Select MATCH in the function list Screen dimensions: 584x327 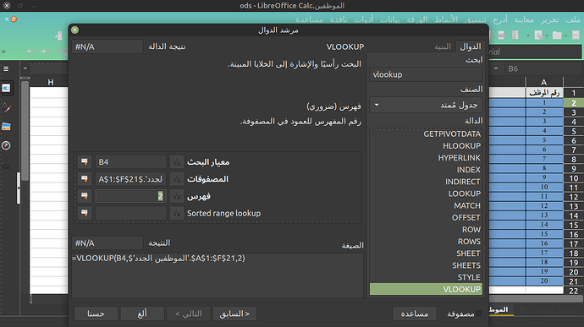(426, 205)
